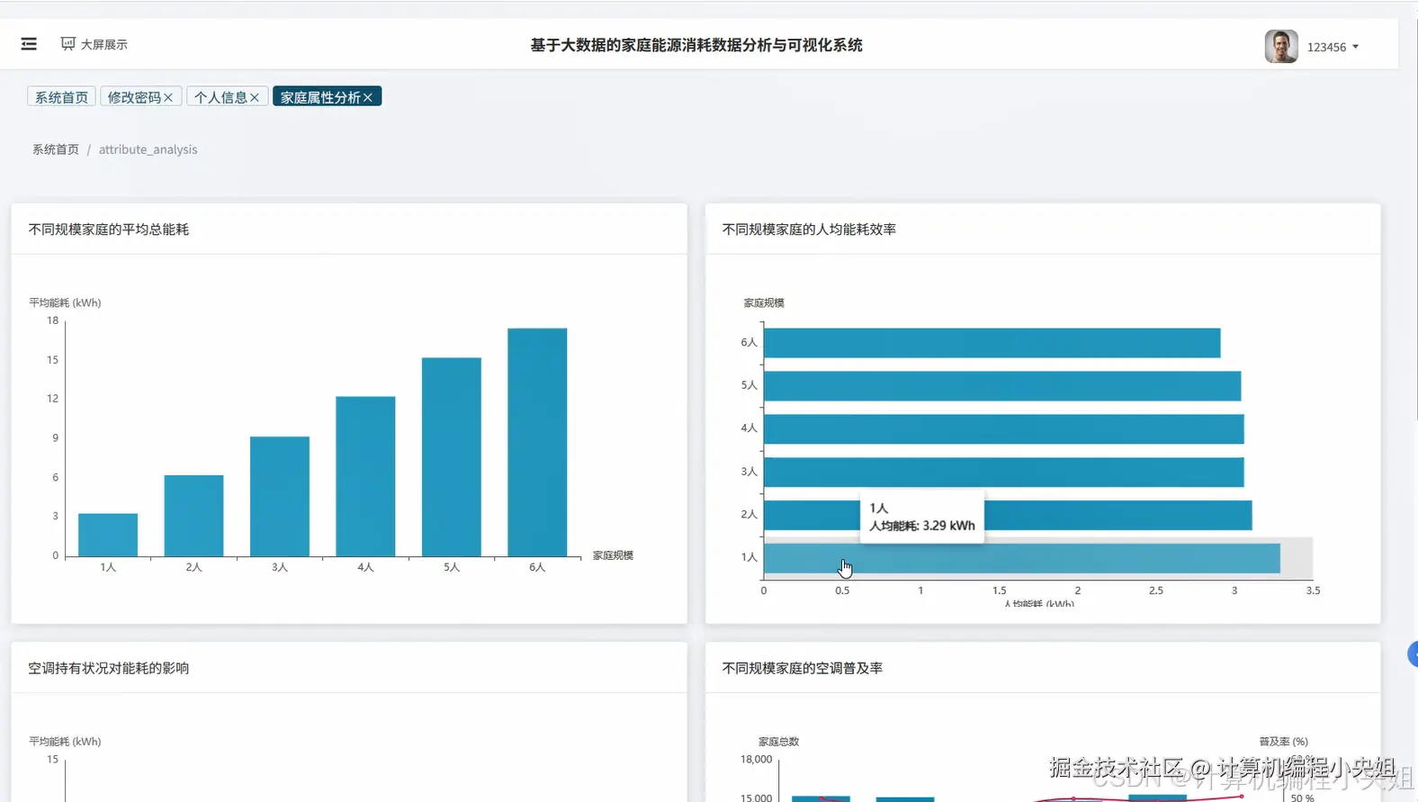Click the 4人 column in the bar chart
The width and height of the screenshot is (1418, 802).
(365, 476)
